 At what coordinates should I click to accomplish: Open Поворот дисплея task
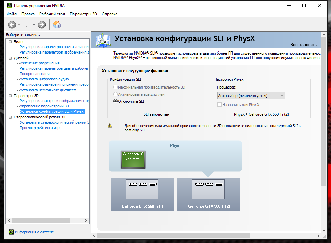(x=34, y=74)
